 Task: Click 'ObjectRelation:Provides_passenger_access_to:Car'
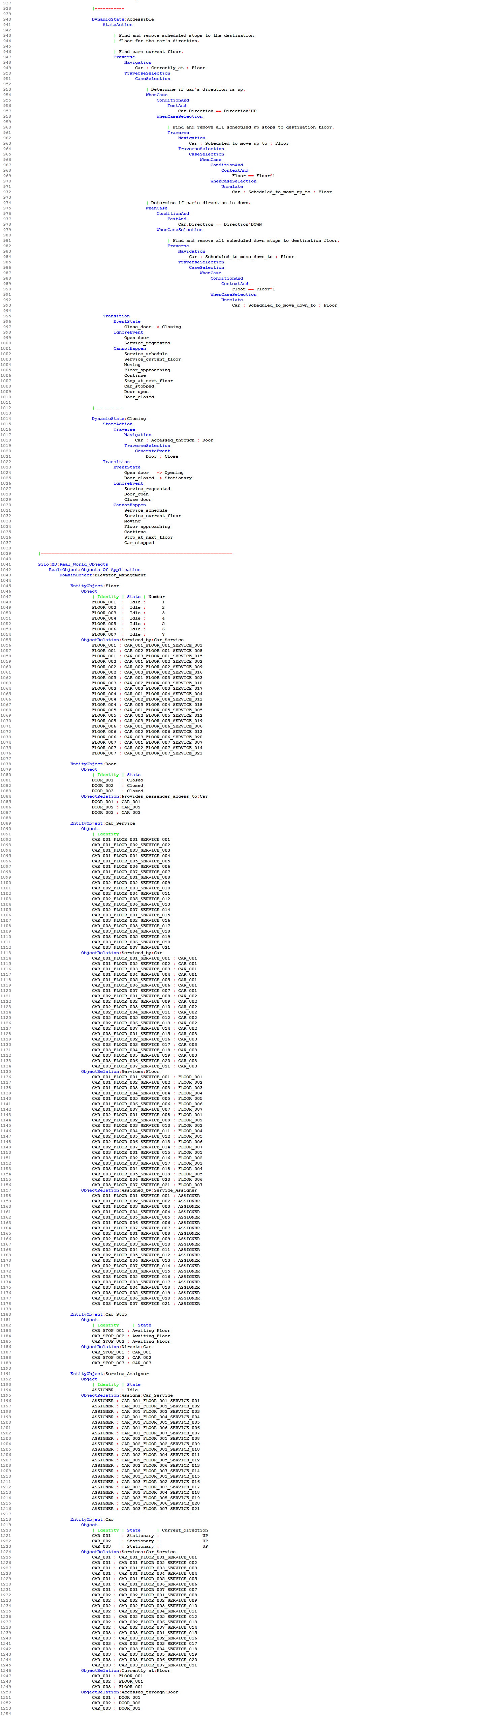tap(145, 796)
